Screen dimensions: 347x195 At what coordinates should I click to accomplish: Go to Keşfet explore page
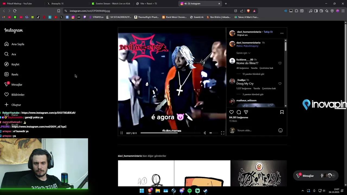pos(12,64)
